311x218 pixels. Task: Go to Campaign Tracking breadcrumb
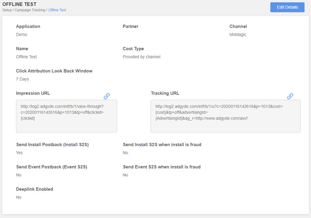pos(30,10)
